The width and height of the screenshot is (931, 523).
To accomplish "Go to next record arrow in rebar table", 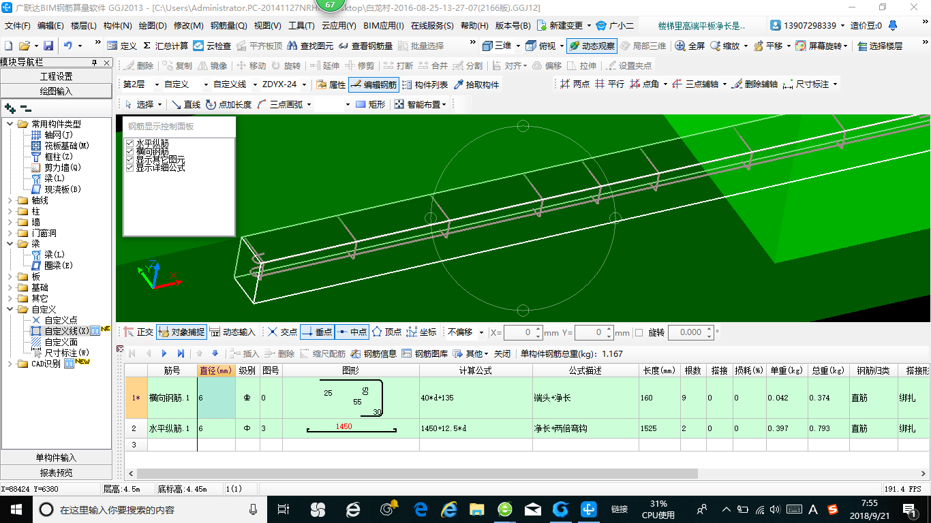I will point(164,354).
